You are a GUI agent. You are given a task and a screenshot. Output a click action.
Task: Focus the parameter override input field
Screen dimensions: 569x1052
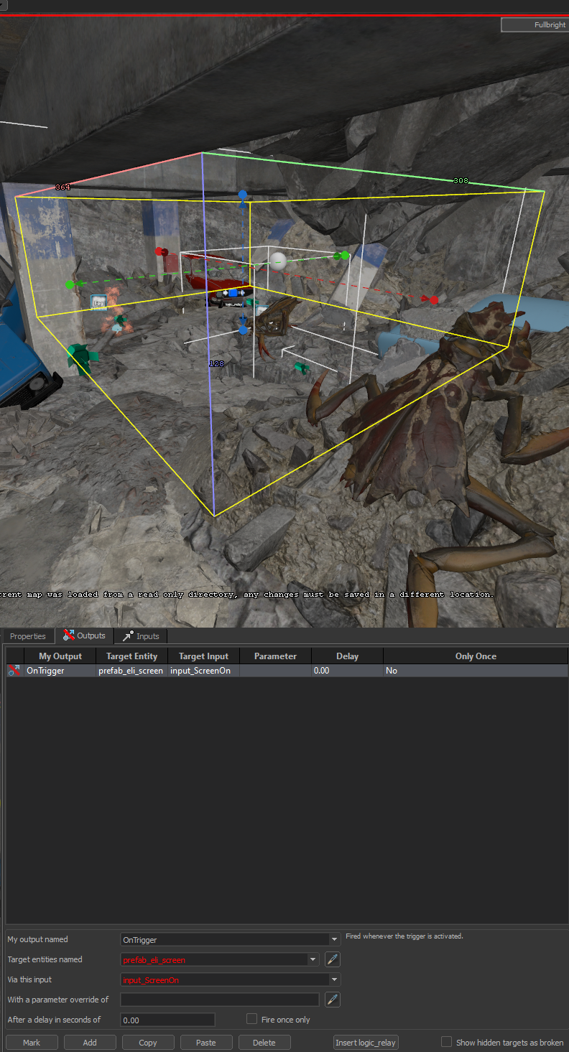[220, 1000]
